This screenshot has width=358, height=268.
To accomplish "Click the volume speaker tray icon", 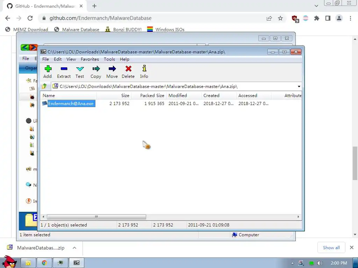I will click(320, 263).
